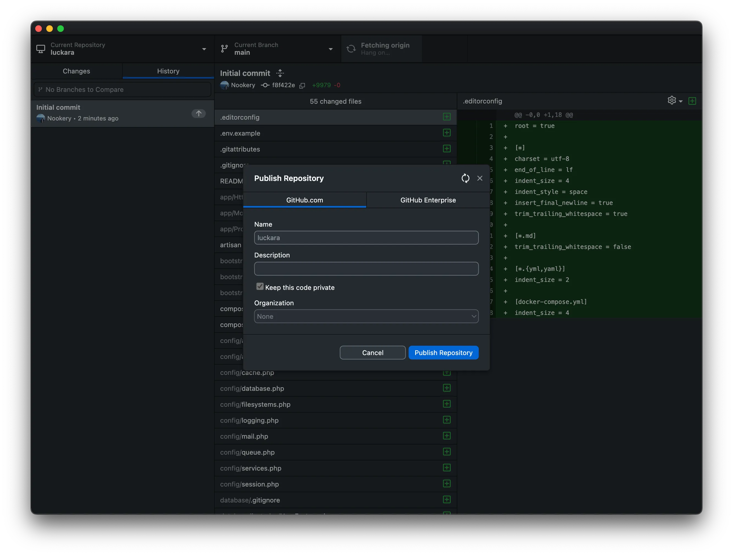
Task: Click Fetching origin refresh icon
Action: [351, 49]
